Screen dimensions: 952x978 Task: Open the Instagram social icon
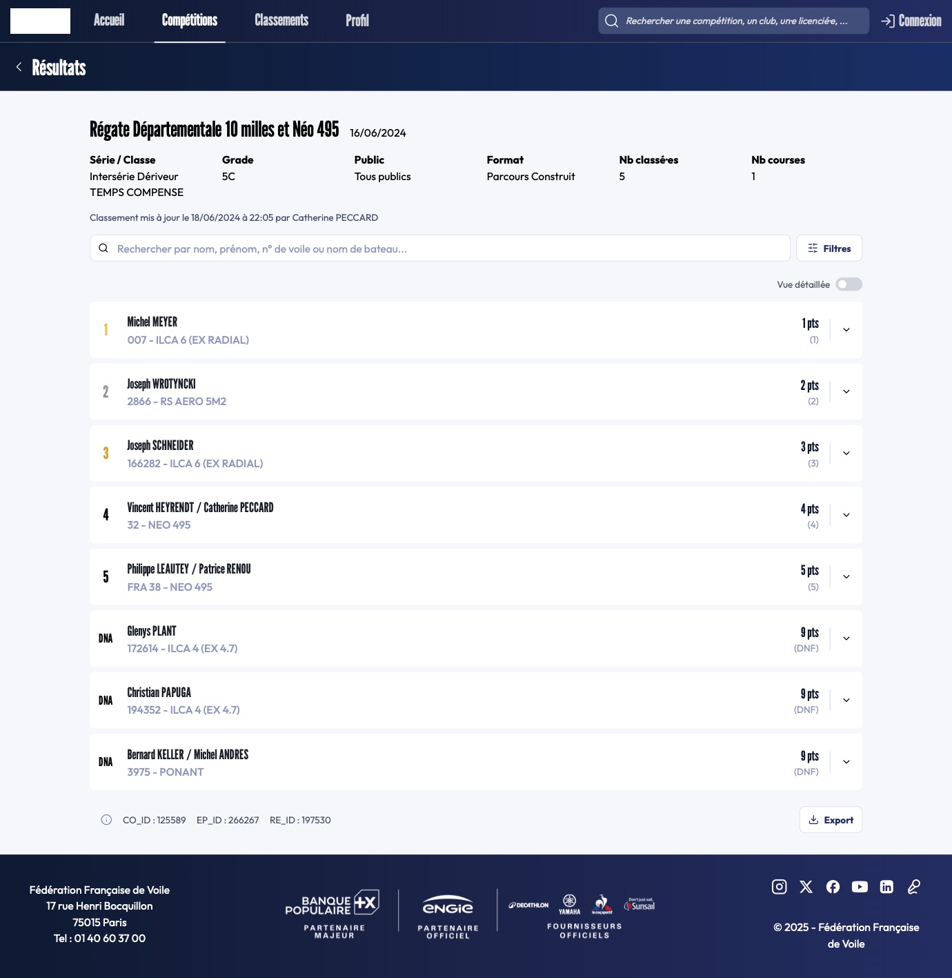pyautogui.click(x=779, y=887)
